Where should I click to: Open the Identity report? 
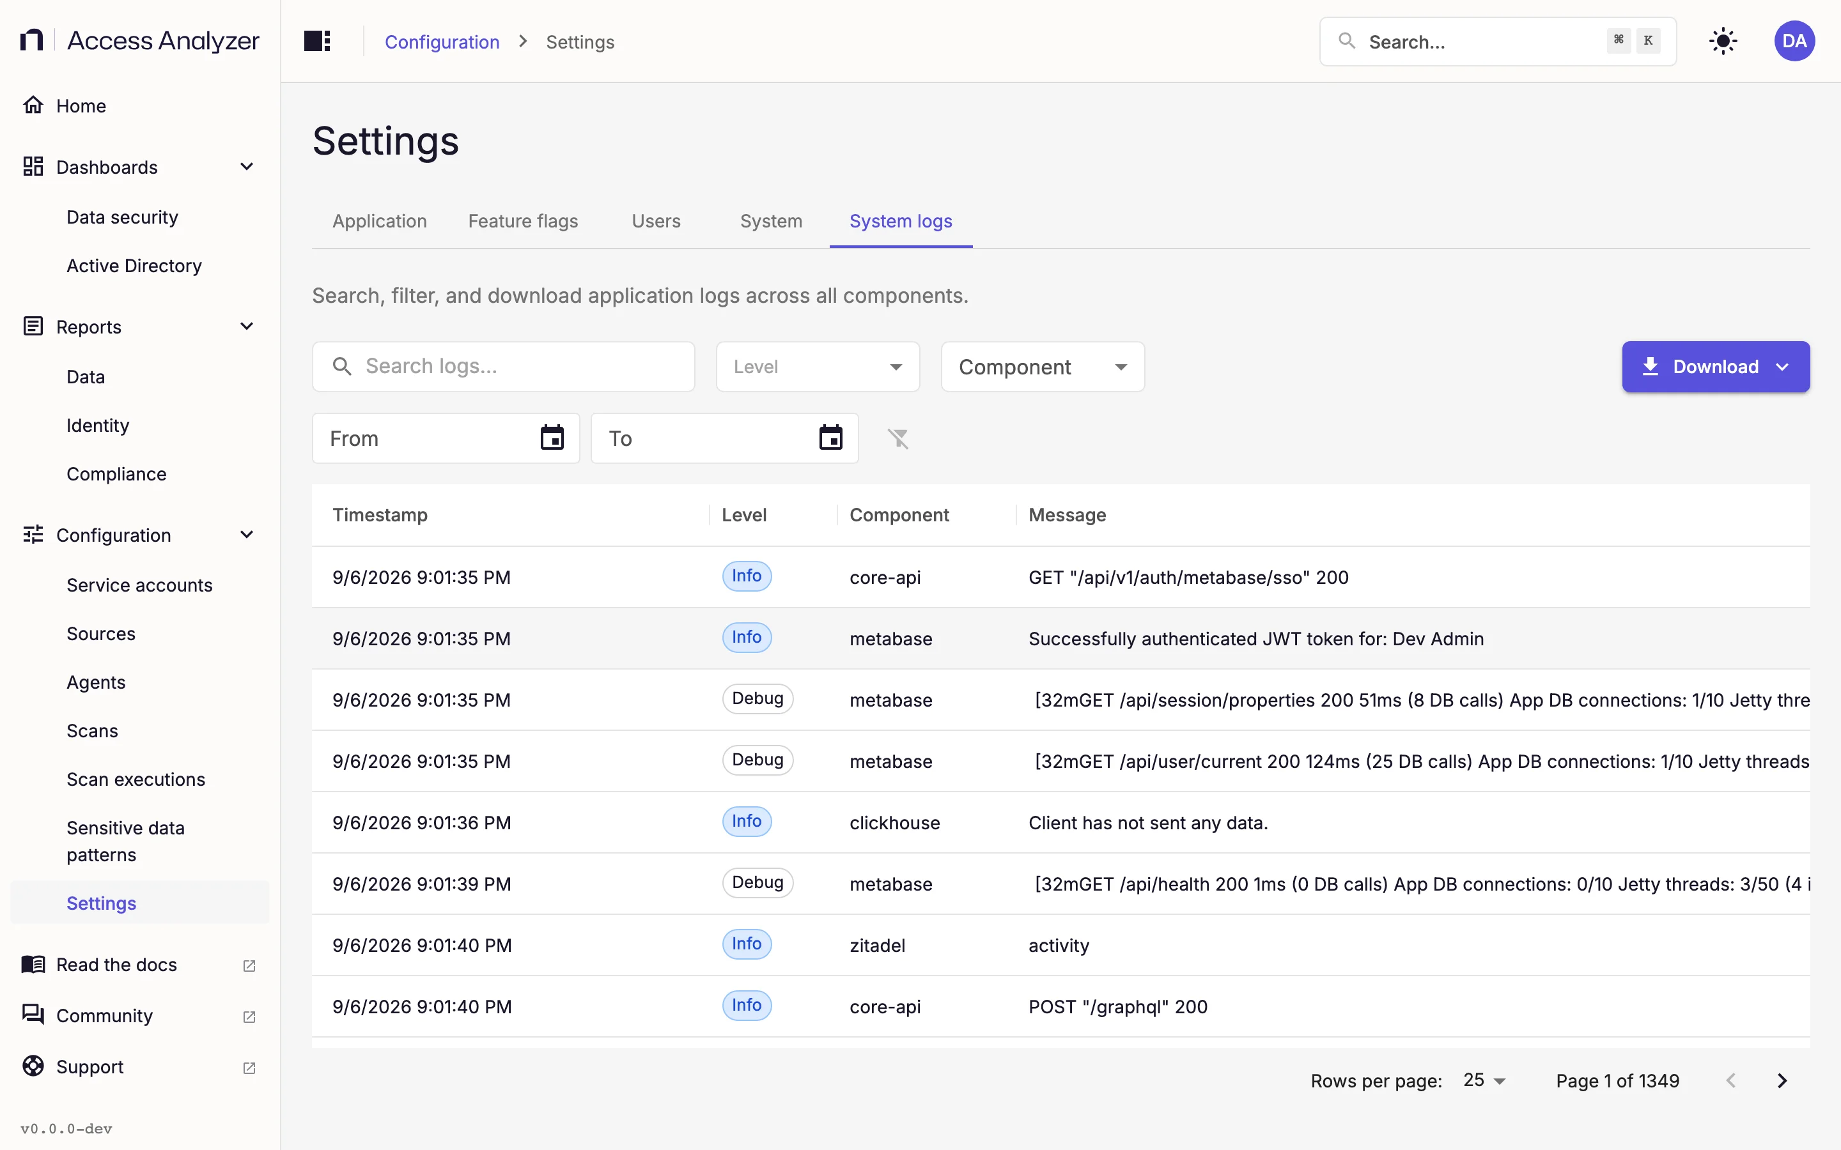point(97,425)
